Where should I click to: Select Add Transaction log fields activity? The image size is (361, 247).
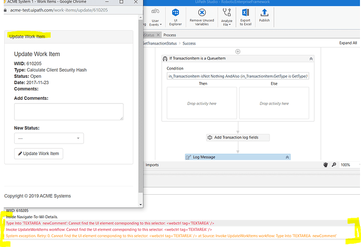pos(238,137)
